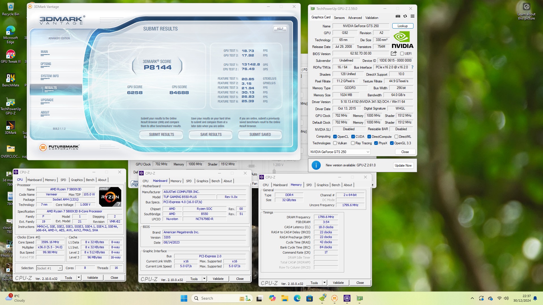The image size is (543, 305).
Task: Open the SPD tab in CPU-Z Memory window
Action: pyautogui.click(x=309, y=185)
